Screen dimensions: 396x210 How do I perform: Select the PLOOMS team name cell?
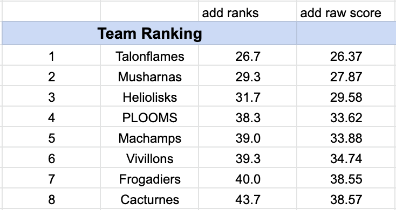(x=149, y=117)
